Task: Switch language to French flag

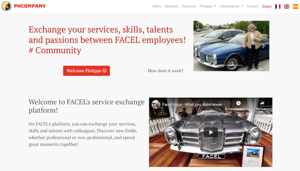Action: pyautogui.click(x=278, y=6)
